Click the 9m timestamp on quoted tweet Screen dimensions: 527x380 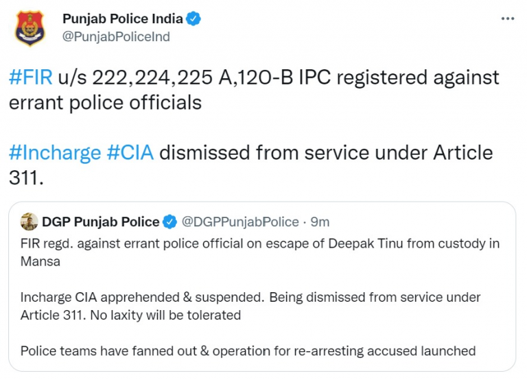click(x=320, y=222)
